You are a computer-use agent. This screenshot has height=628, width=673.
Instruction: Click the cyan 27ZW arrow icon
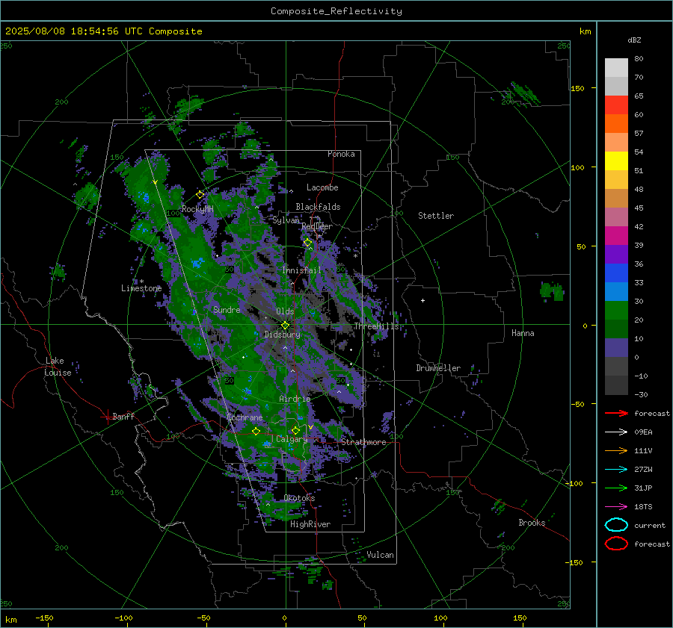click(616, 470)
